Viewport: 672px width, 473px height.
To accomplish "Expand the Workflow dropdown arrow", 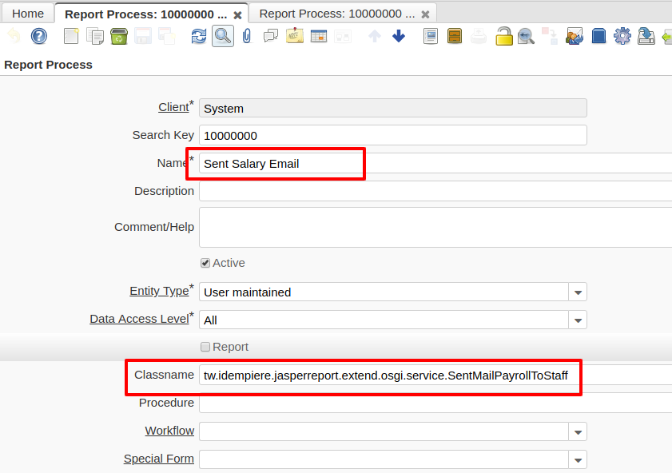I will point(578,431).
